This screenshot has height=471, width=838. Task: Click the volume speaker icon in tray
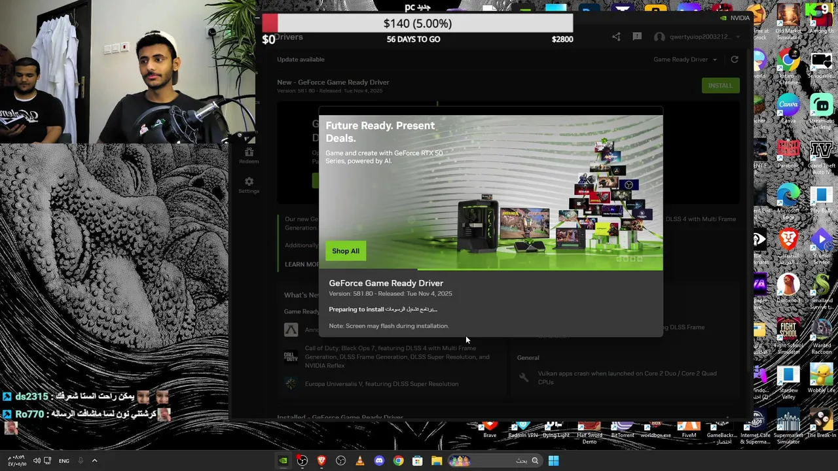[x=37, y=461]
